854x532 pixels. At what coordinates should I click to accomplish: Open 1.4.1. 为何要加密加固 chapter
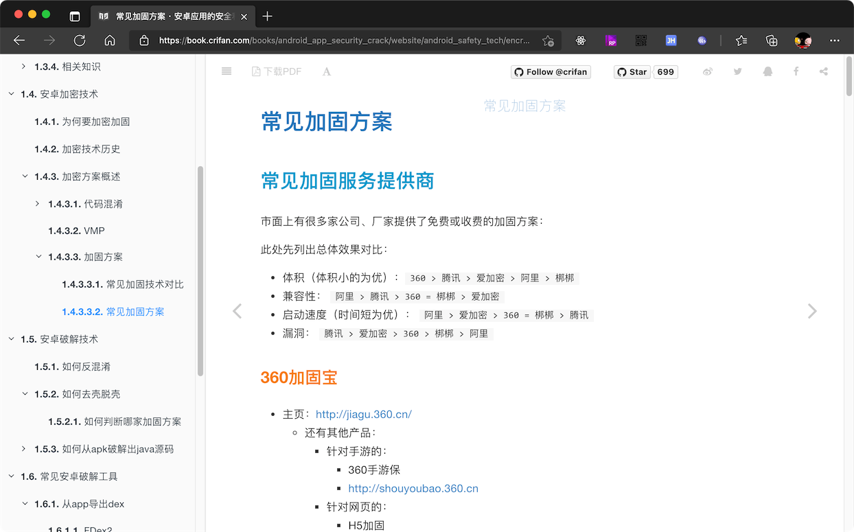coord(82,122)
